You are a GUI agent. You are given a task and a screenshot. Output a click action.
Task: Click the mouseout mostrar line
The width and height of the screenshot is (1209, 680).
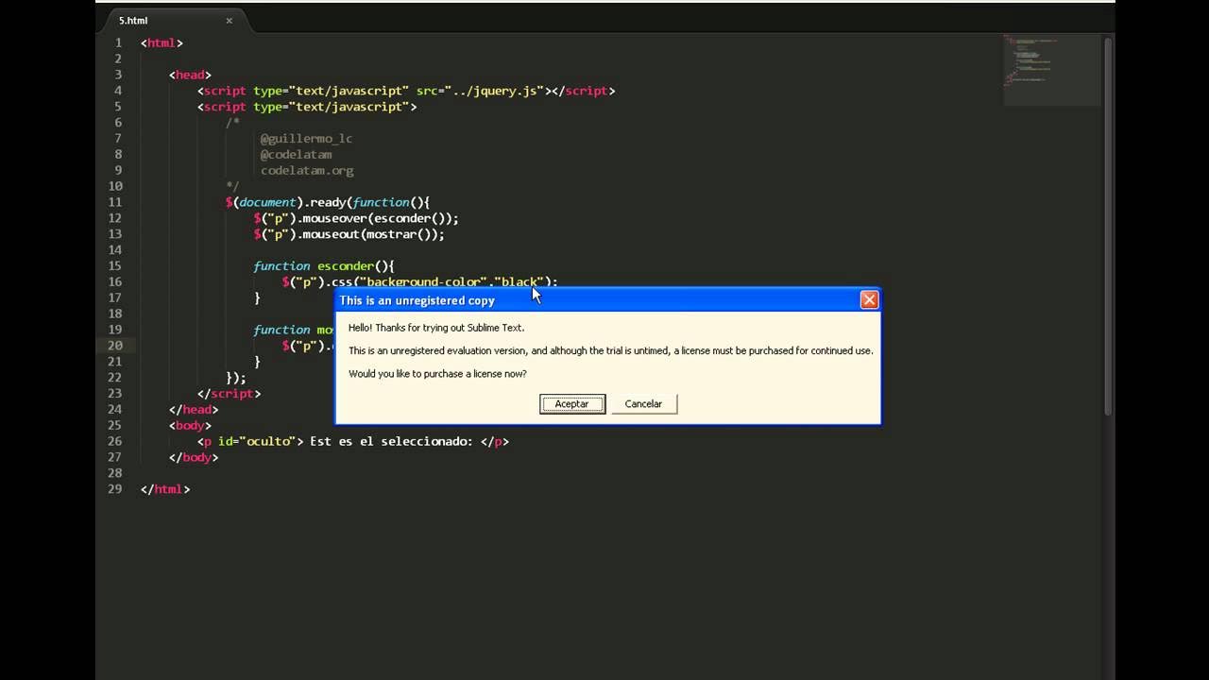pos(349,234)
